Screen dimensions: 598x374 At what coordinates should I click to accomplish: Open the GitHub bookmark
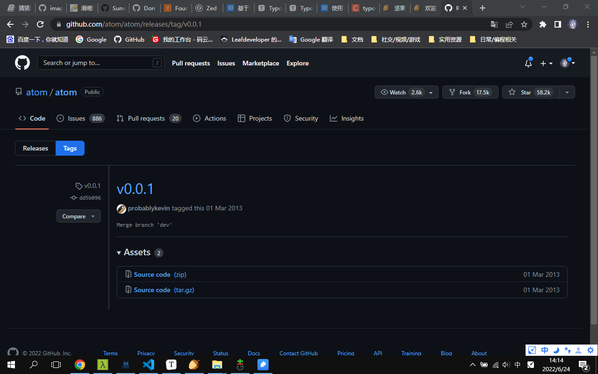129,39
